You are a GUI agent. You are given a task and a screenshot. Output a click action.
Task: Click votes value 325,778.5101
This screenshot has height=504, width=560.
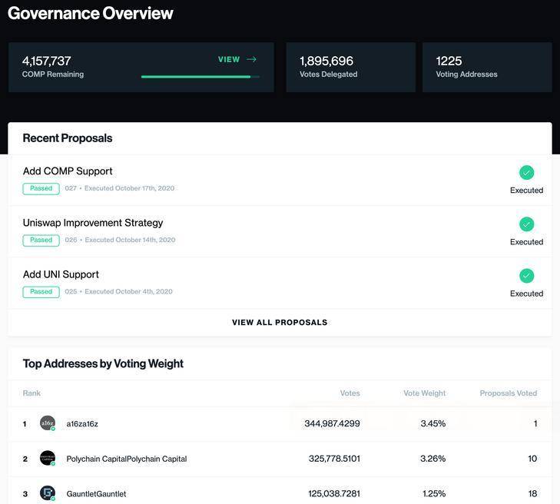[334, 459]
